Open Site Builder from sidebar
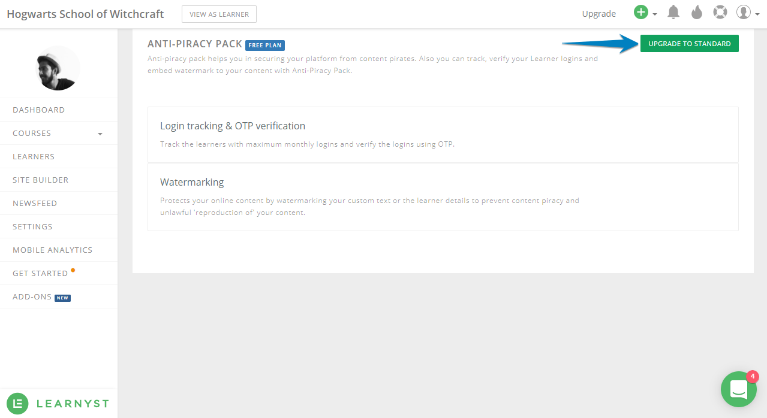This screenshot has width=767, height=418. [59, 180]
